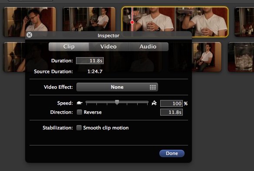Screen dimensions: 254x171
Task: Close the Inspector panel
Action: tap(30, 35)
